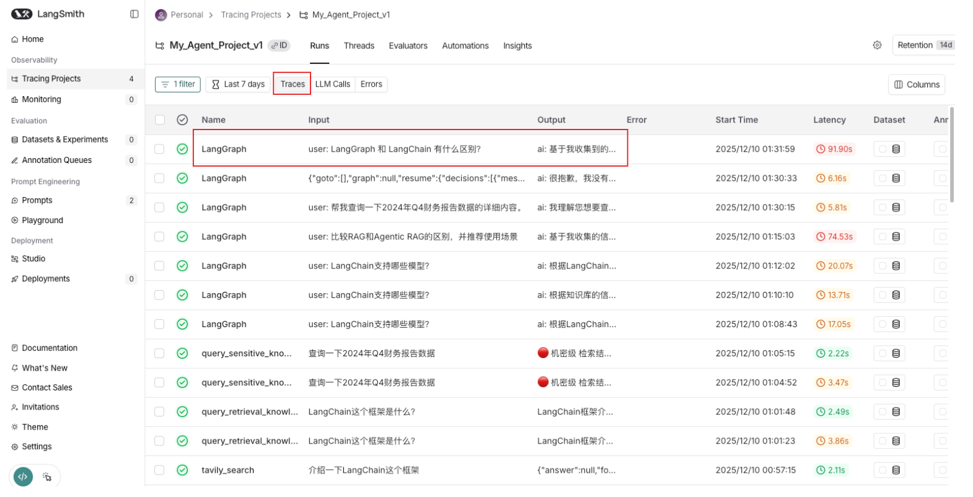Select the LLM Calls view
This screenshot has height=497, width=973.
tap(332, 84)
